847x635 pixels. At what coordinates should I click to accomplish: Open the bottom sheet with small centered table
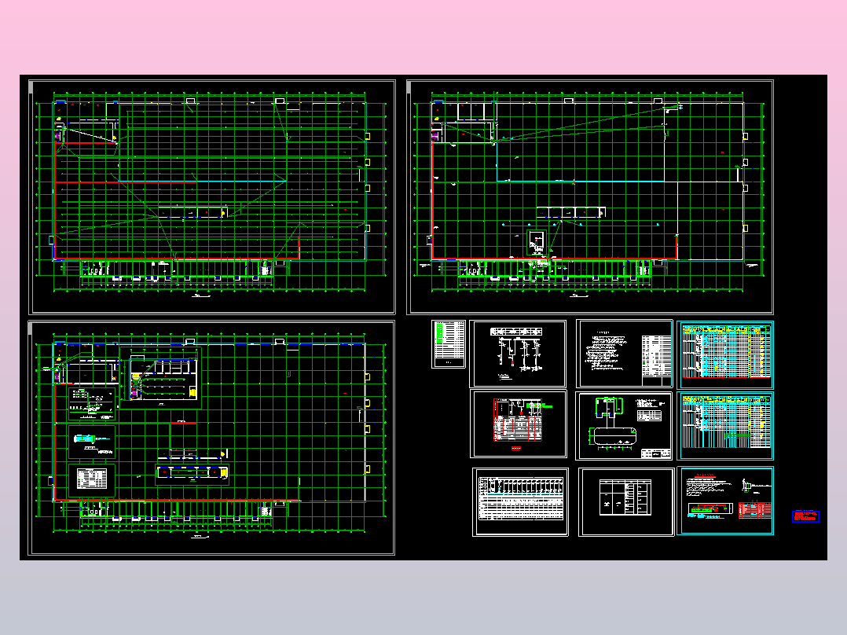point(627,502)
